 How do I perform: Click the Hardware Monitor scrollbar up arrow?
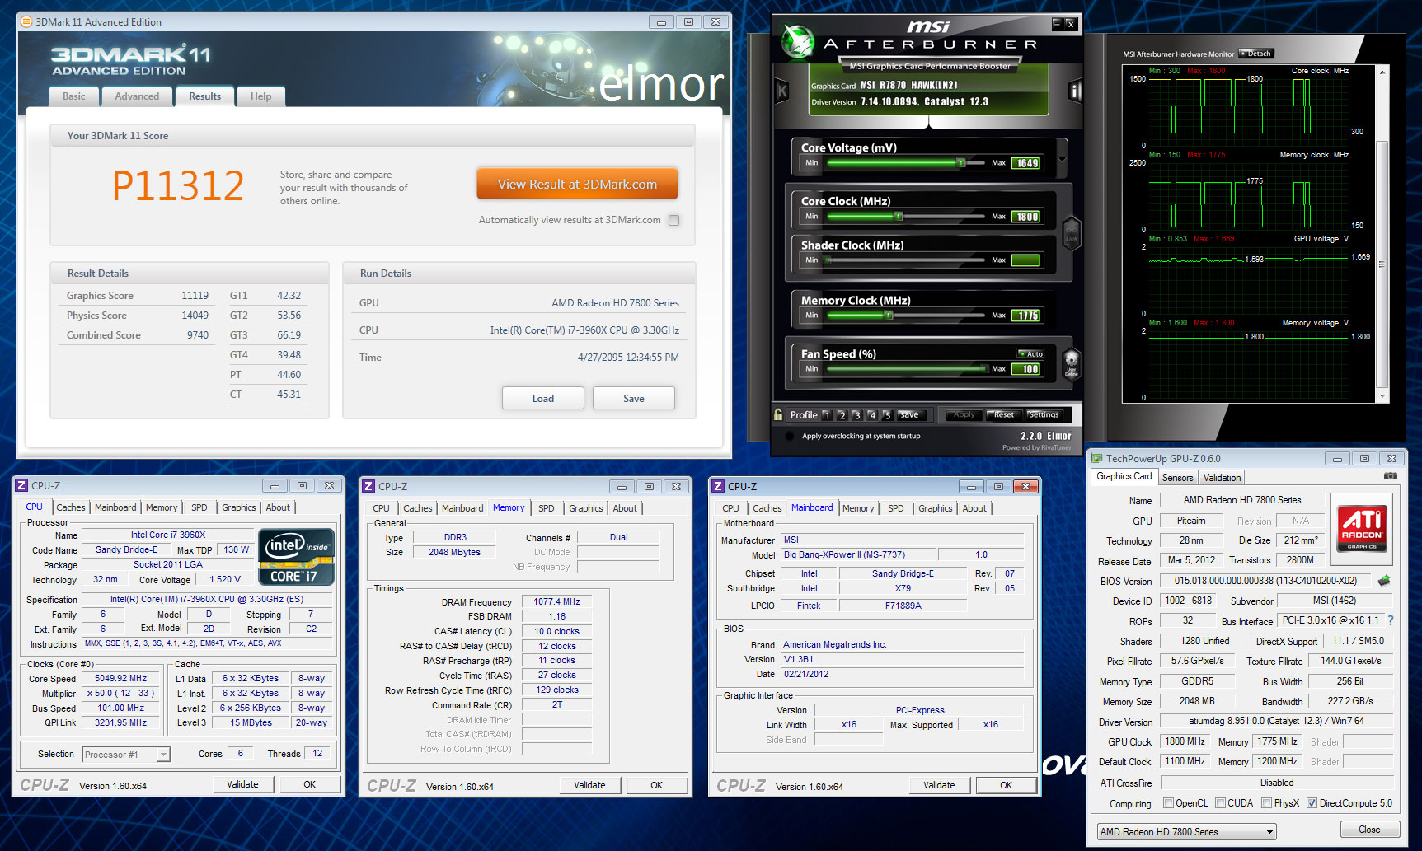coord(1382,72)
